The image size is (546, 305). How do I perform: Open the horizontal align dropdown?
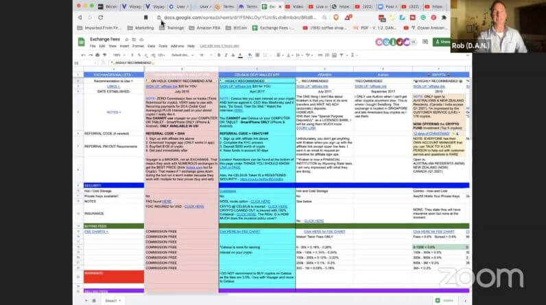pos(280,55)
